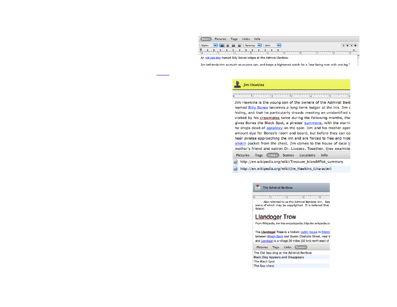Click the left tab stop marker button
Screen dimensions: 397x307
344,46
